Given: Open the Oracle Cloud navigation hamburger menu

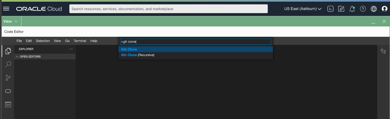Looking at the screenshot, I should pyautogui.click(x=6, y=9).
